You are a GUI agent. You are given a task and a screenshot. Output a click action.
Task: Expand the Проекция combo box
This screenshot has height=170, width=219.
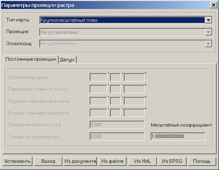point(208,32)
